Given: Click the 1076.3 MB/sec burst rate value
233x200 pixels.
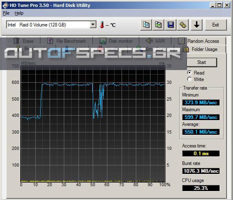Looking at the screenshot, I should (201, 171).
